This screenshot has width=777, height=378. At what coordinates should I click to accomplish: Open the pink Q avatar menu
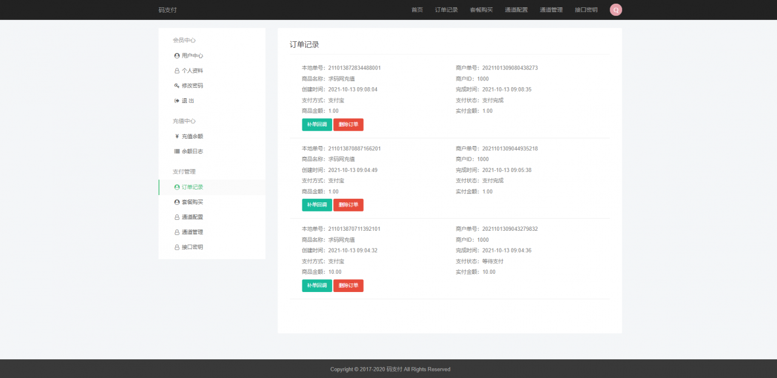616,10
